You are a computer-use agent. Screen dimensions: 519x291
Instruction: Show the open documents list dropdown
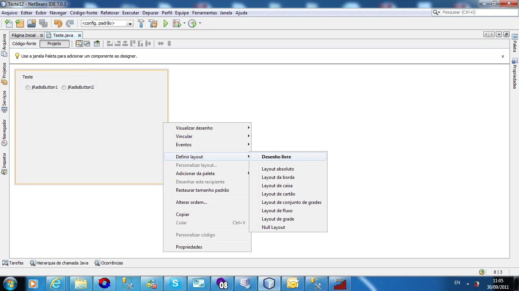point(499,34)
